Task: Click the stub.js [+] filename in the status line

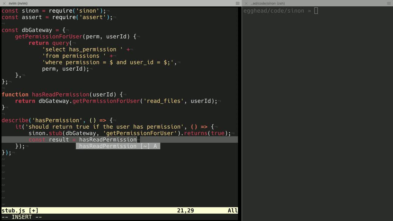Action: [20, 211]
